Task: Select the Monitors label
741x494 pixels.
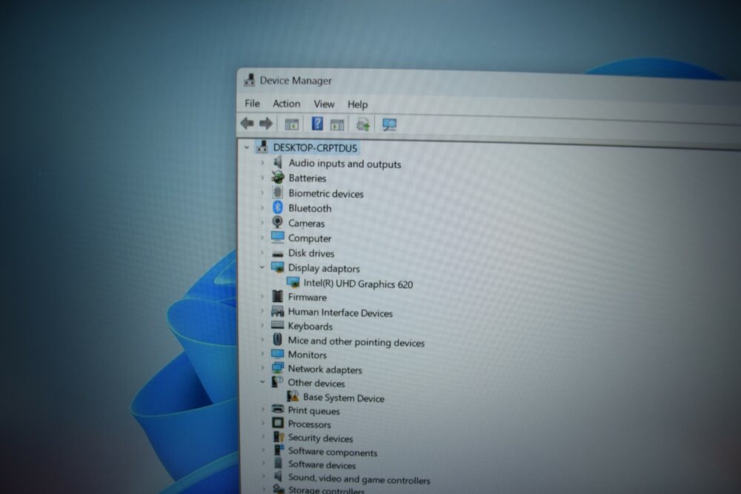Action: coord(308,355)
